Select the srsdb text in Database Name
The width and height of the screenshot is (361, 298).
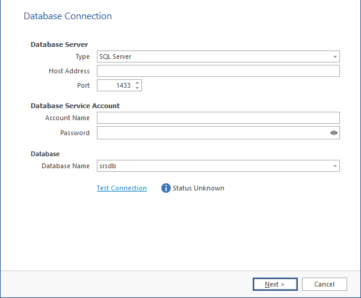107,166
